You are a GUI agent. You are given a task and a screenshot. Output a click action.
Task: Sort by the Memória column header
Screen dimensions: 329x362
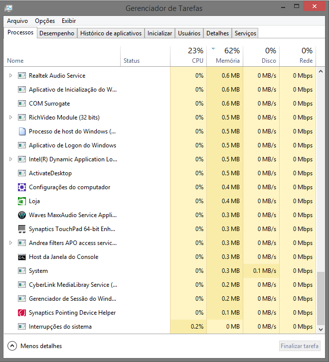coord(225,56)
